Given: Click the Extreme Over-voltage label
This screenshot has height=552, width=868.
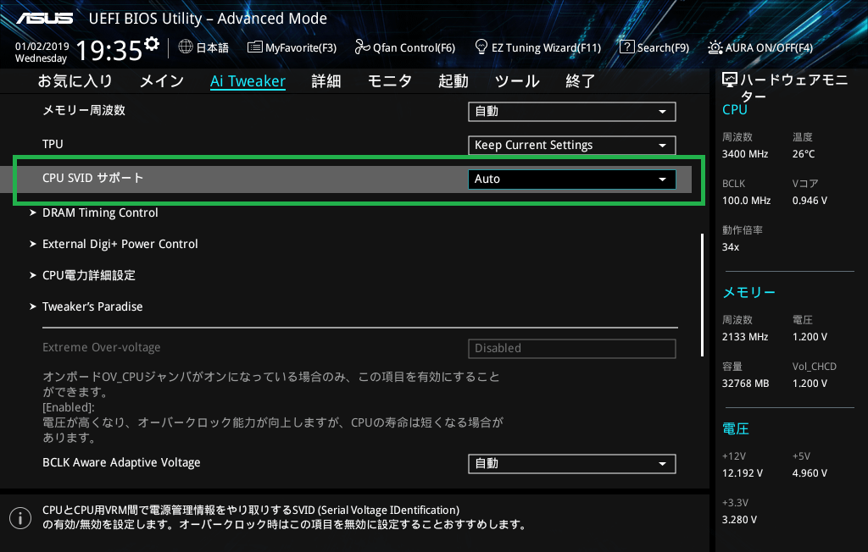Looking at the screenshot, I should 102,347.
